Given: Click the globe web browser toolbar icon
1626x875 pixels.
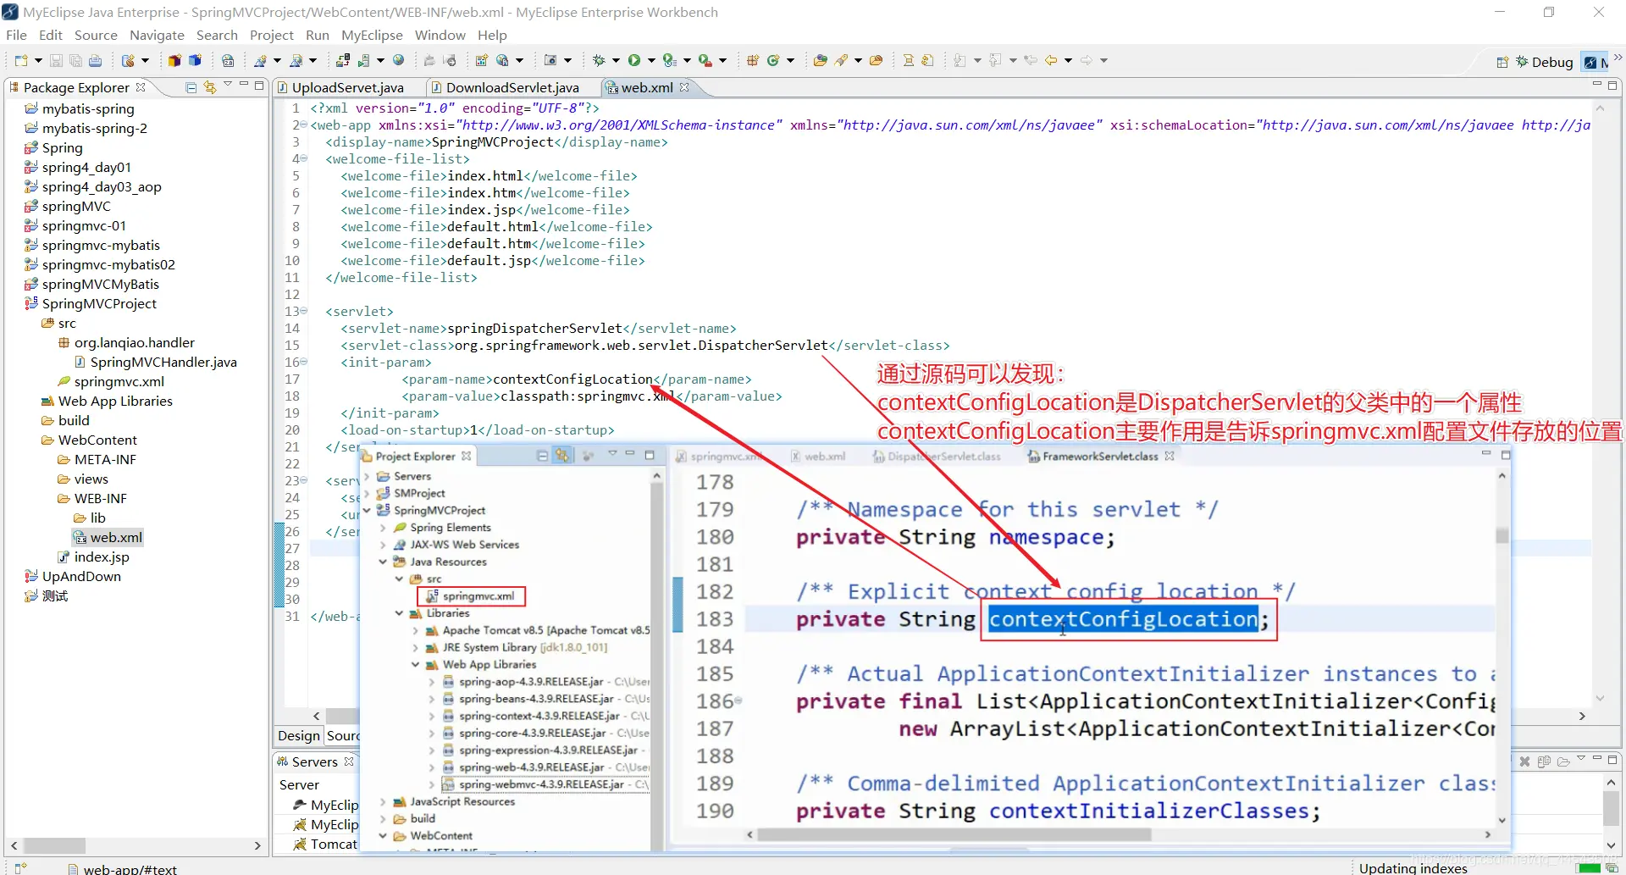Looking at the screenshot, I should click(x=398, y=60).
